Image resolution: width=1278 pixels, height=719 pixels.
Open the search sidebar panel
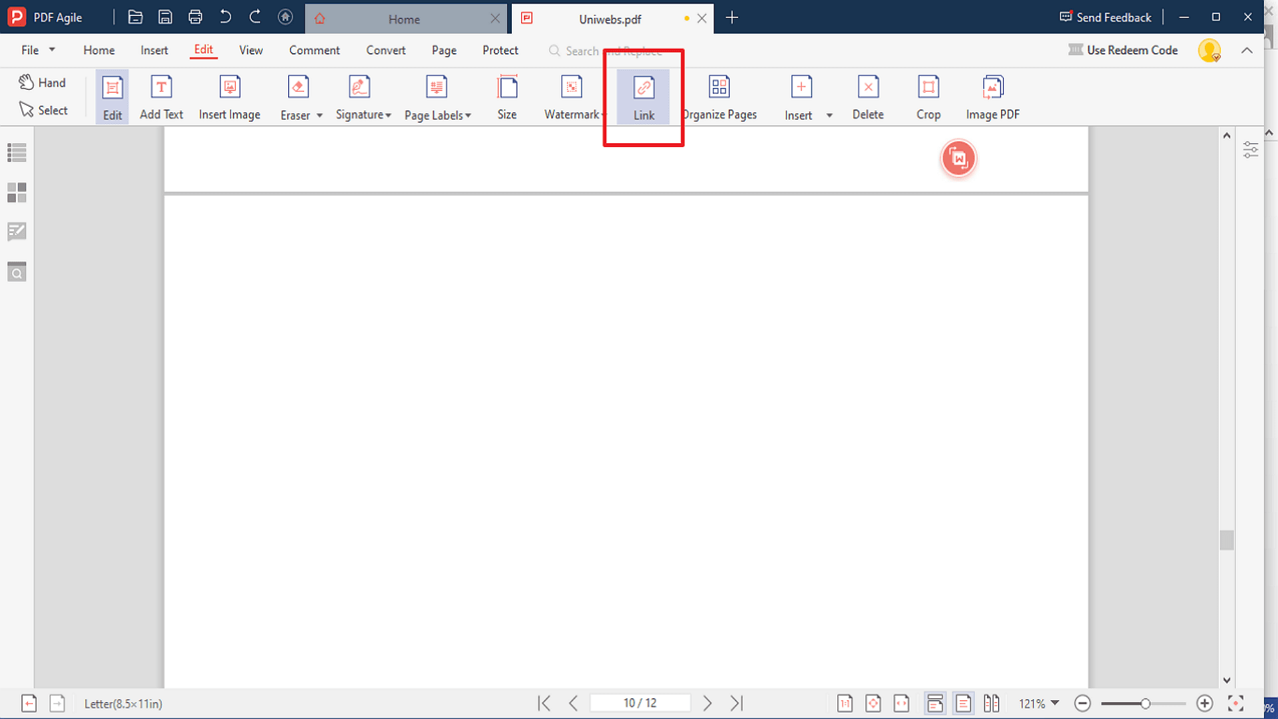[17, 272]
